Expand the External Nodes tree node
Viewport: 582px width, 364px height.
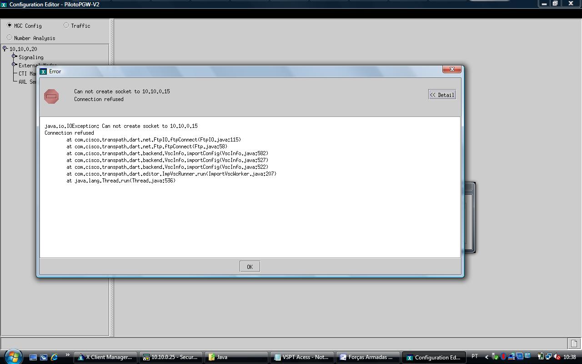(14, 65)
